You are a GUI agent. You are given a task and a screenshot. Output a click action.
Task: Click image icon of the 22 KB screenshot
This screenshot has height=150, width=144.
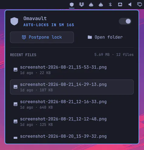click(15, 70)
